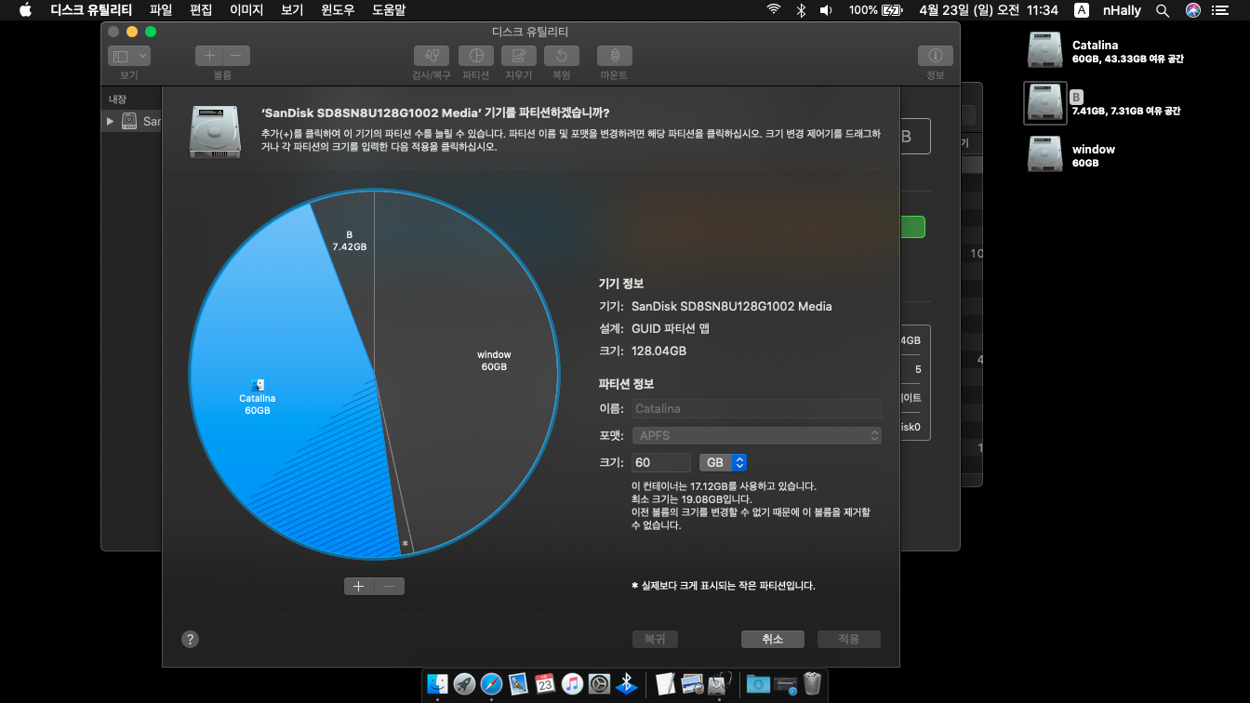Click the battery 100% status icon
Image resolution: width=1250 pixels, height=703 pixels.
pos(875,10)
